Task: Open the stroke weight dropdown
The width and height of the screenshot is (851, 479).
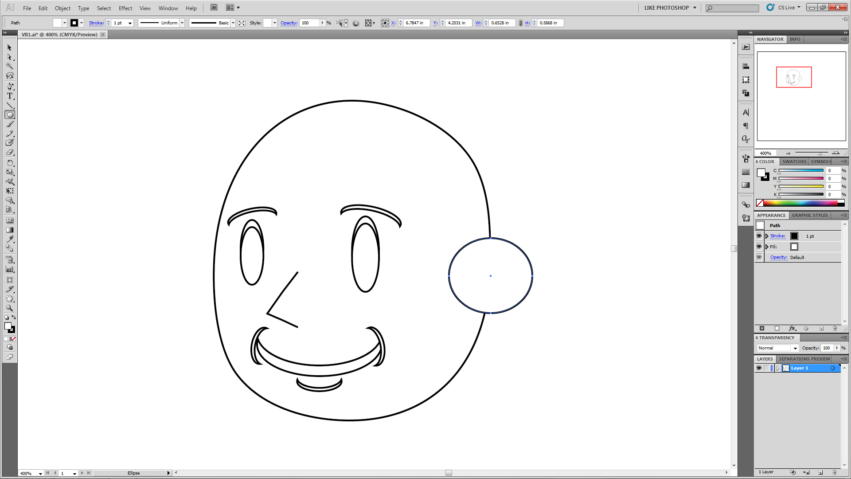Action: click(130, 23)
